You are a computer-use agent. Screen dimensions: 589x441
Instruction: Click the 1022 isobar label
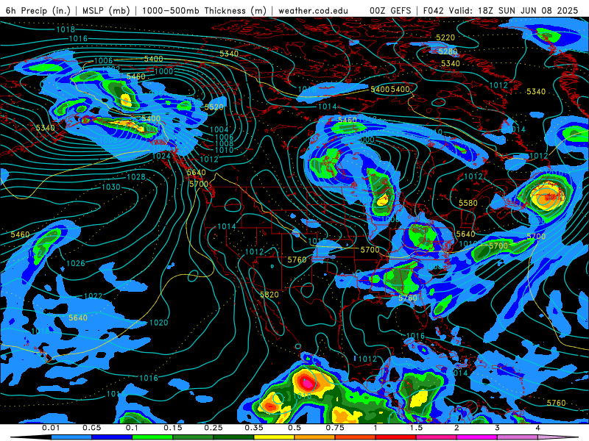pos(94,296)
